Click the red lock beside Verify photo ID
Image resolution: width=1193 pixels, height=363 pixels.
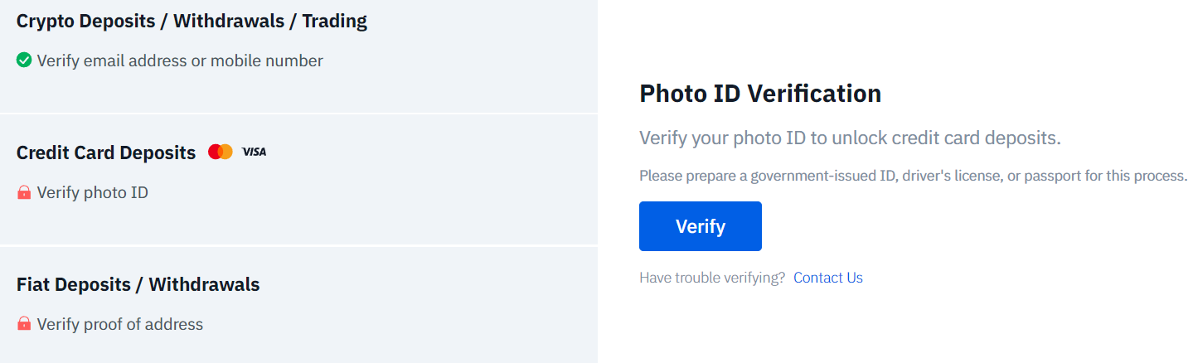(x=24, y=192)
